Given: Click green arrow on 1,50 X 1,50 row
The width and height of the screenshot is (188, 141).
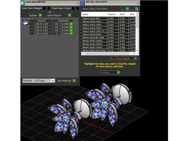Looking at the screenshot, I should 72,31.
